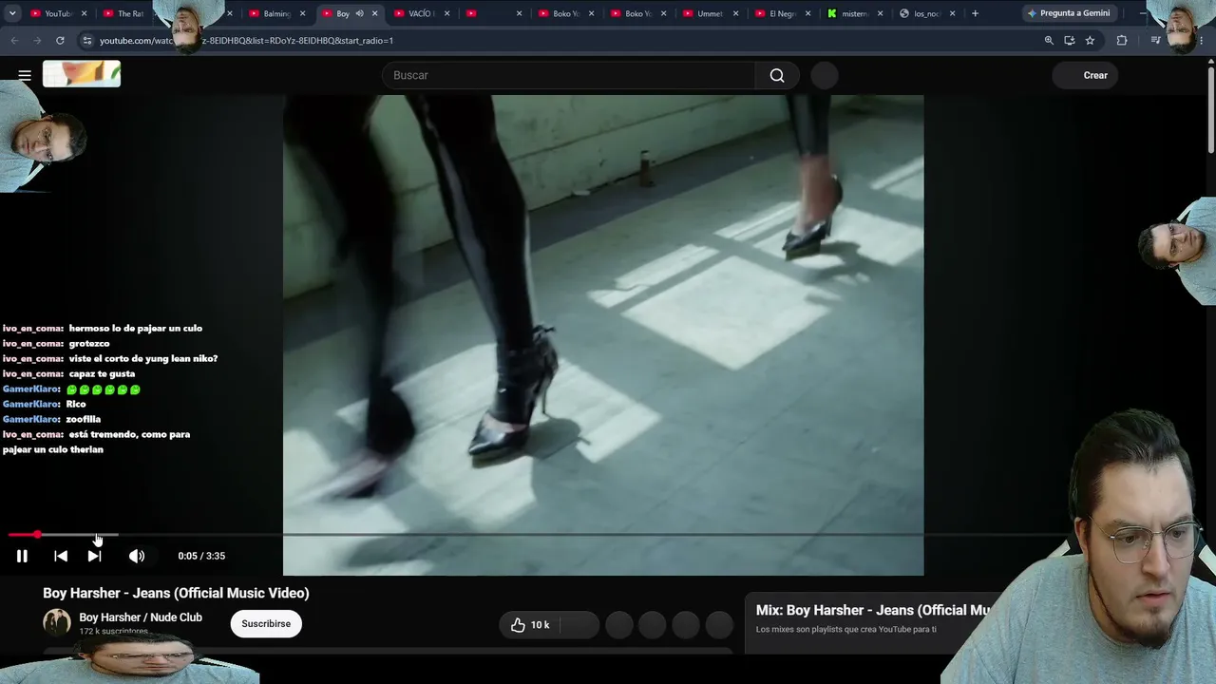Image resolution: width=1216 pixels, height=684 pixels.
Task: Click chat message "capaz te gusta"
Action: pyautogui.click(x=102, y=374)
